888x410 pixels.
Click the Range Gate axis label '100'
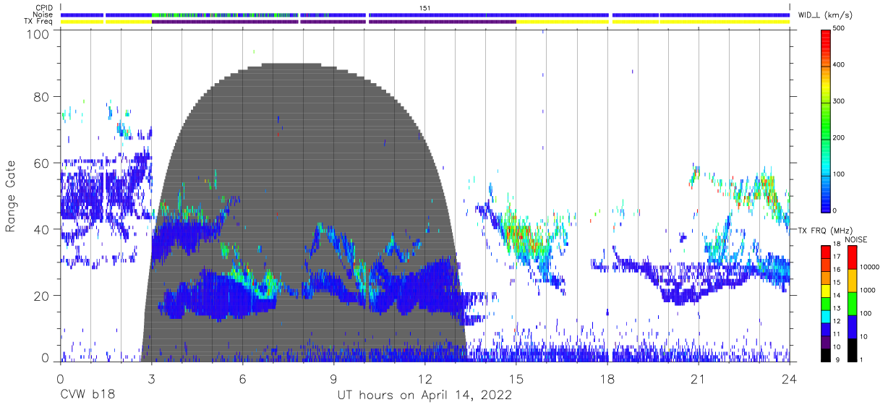[x=38, y=33]
